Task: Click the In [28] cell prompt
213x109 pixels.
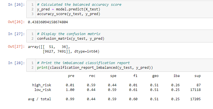Action: click(16, 63)
